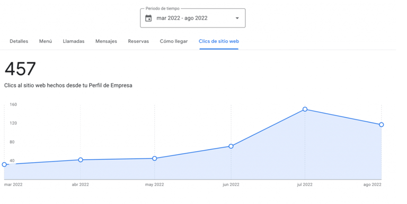Click the 'Periodo de tiempo' field label
407x204 pixels.
(163, 8)
